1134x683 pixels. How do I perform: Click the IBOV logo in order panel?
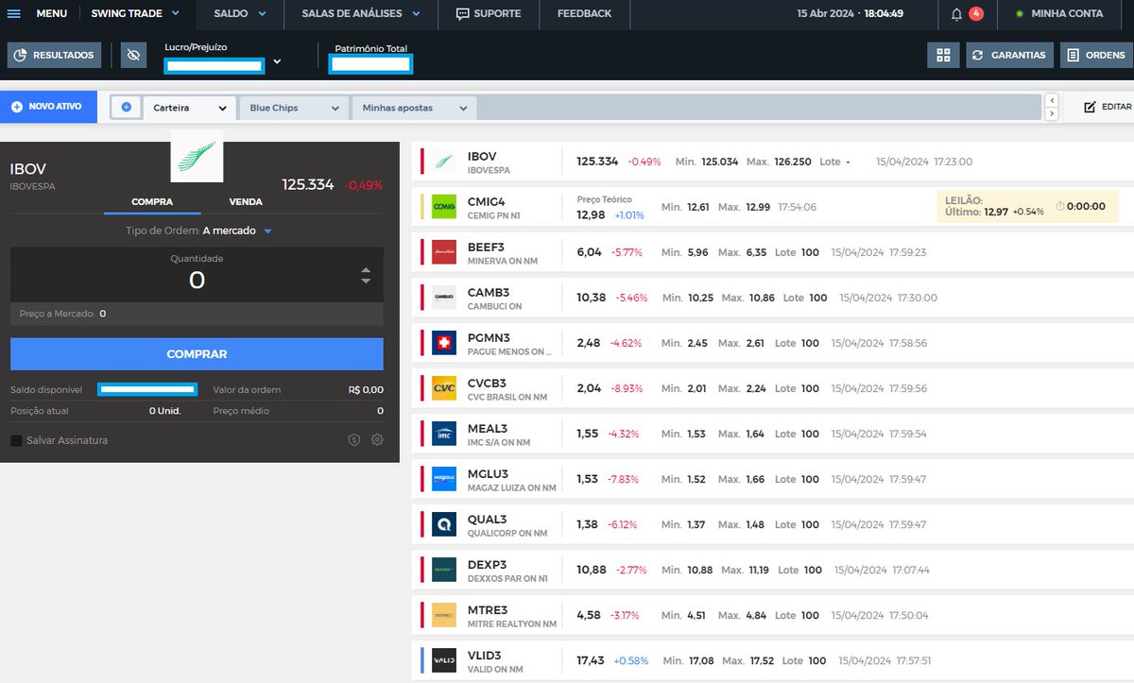coord(197,156)
